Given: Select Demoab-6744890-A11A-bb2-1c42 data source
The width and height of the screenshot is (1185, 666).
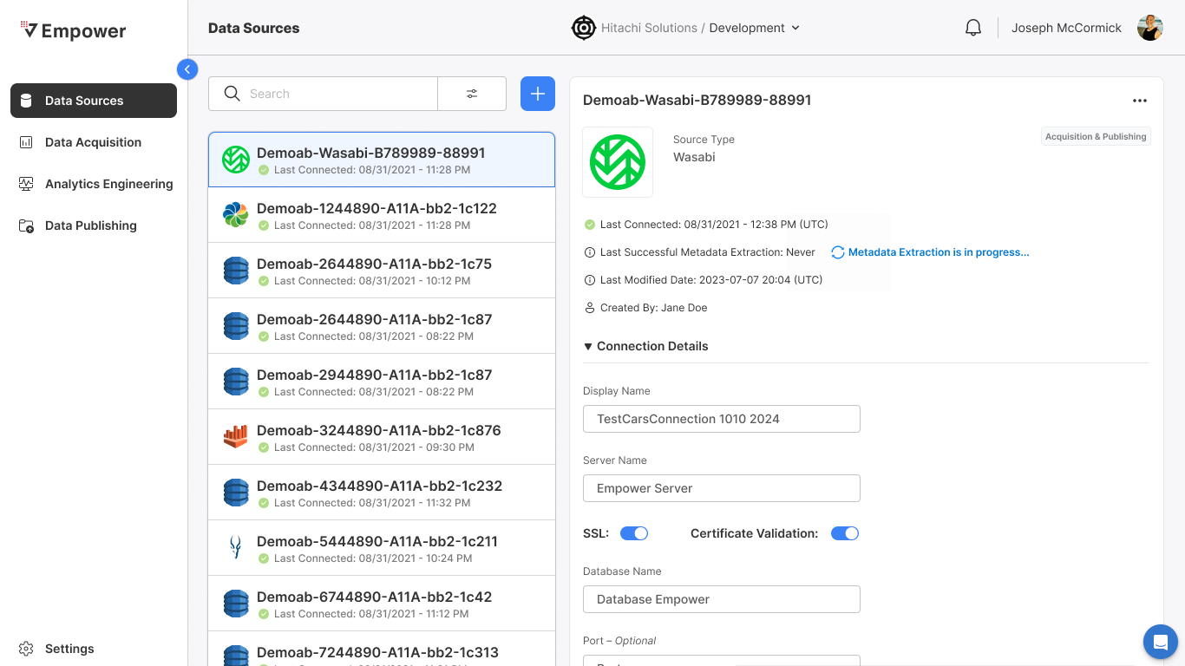Looking at the screenshot, I should click(382, 604).
